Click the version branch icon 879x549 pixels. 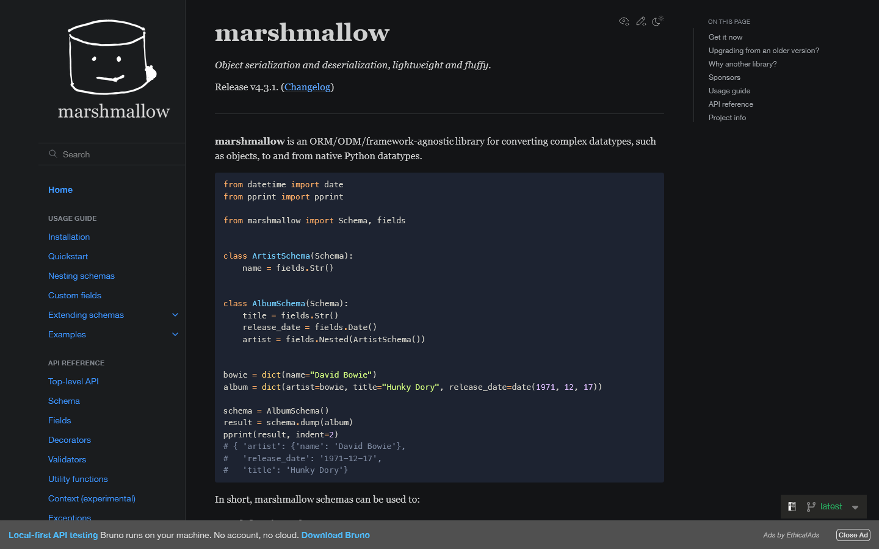tap(811, 506)
